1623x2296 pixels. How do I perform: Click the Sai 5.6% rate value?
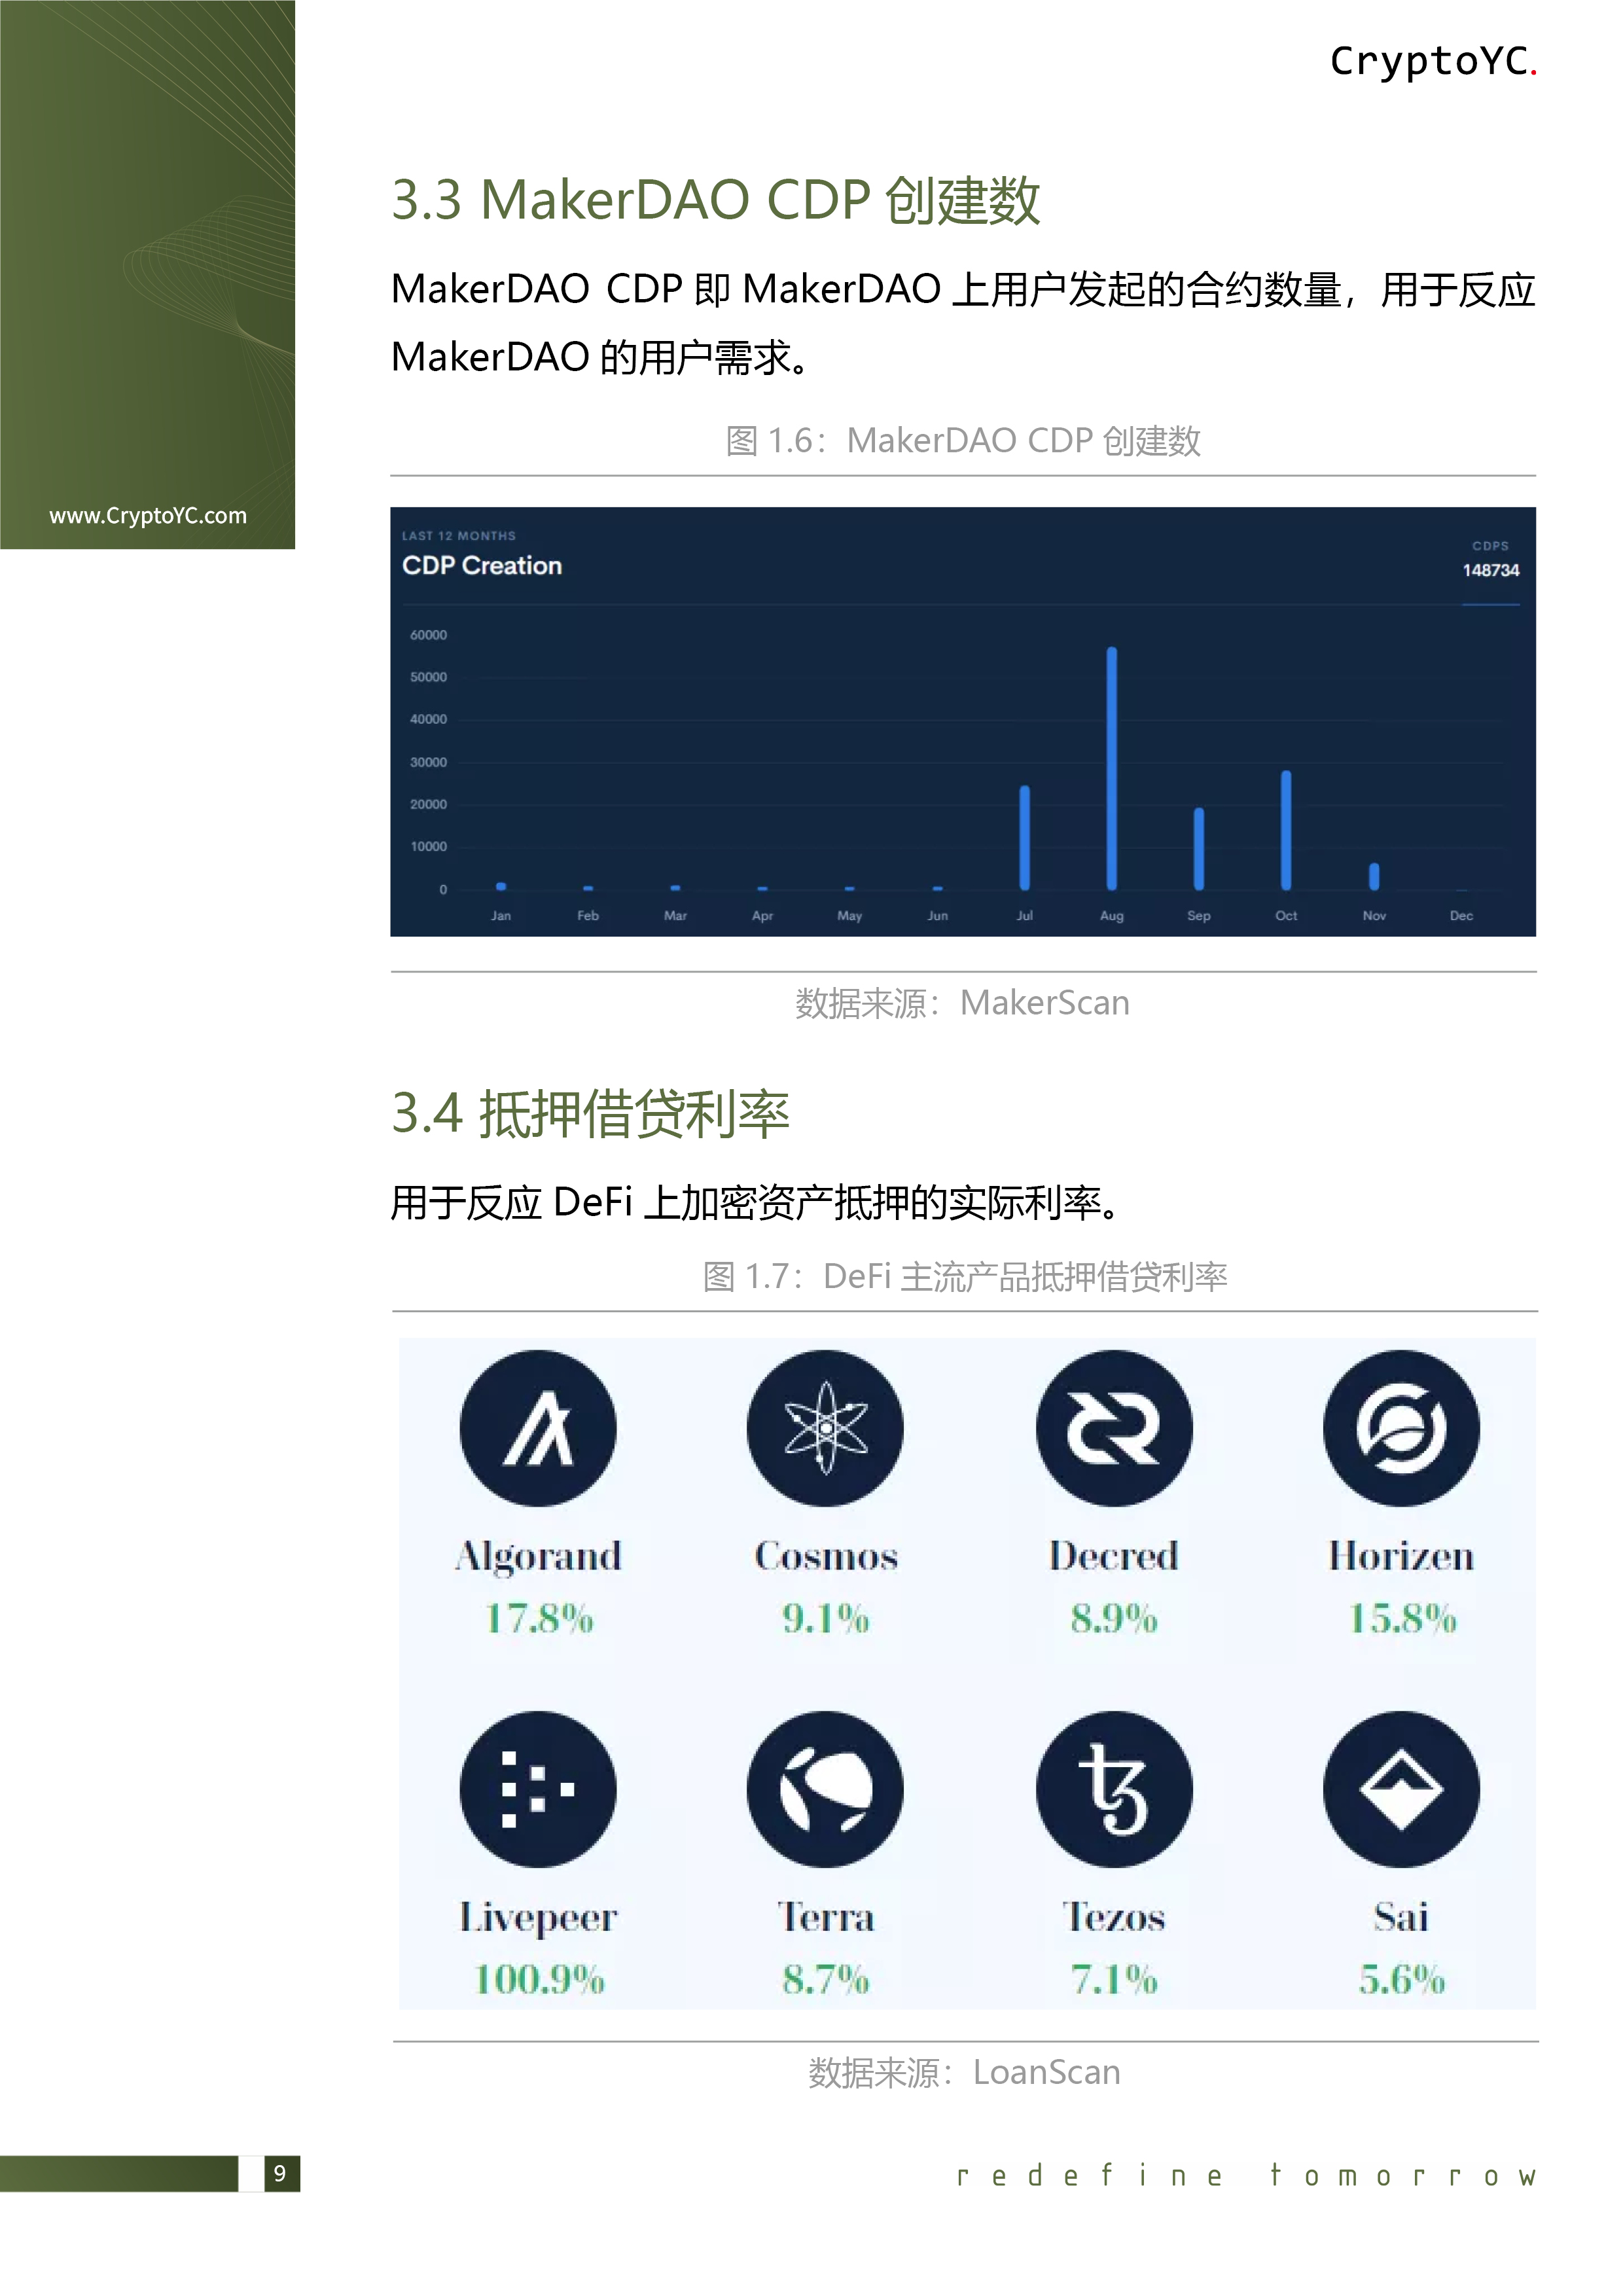[1402, 1979]
